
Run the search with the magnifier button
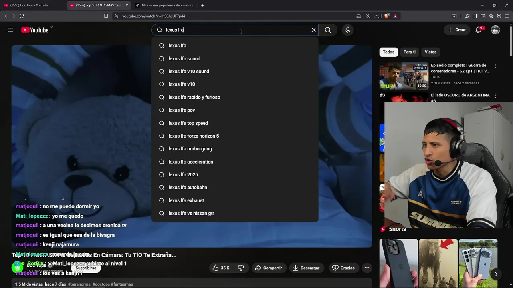(328, 30)
